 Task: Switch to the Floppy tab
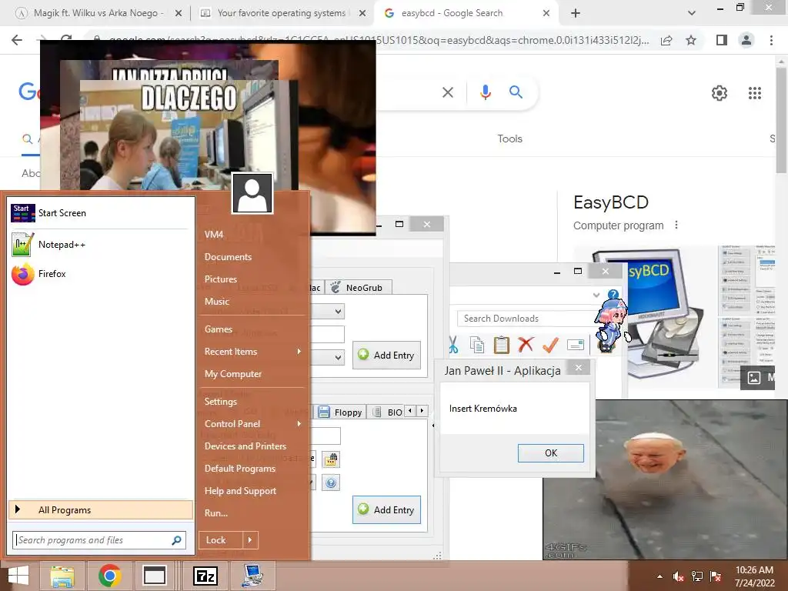[340, 412]
